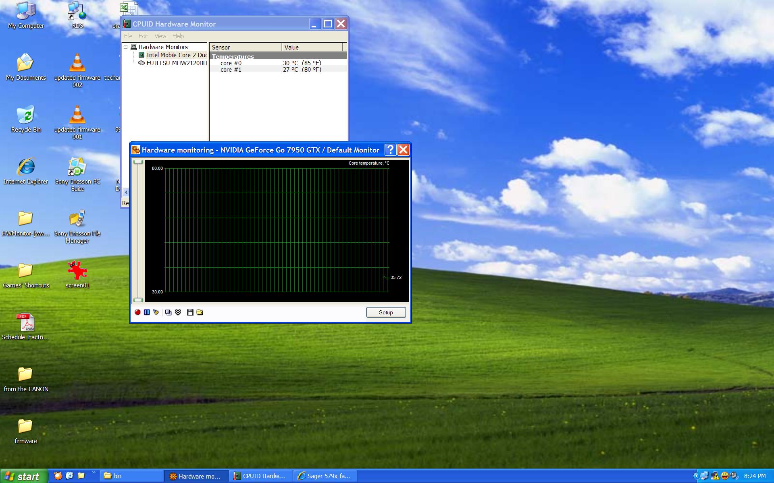This screenshot has width=774, height=483.
Task: Launch Internet Explorer from desktop
Action: pos(26,171)
